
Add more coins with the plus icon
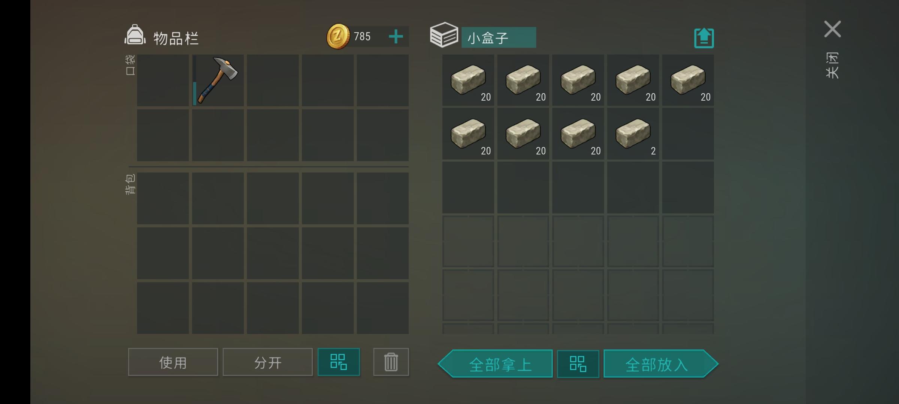click(x=396, y=37)
